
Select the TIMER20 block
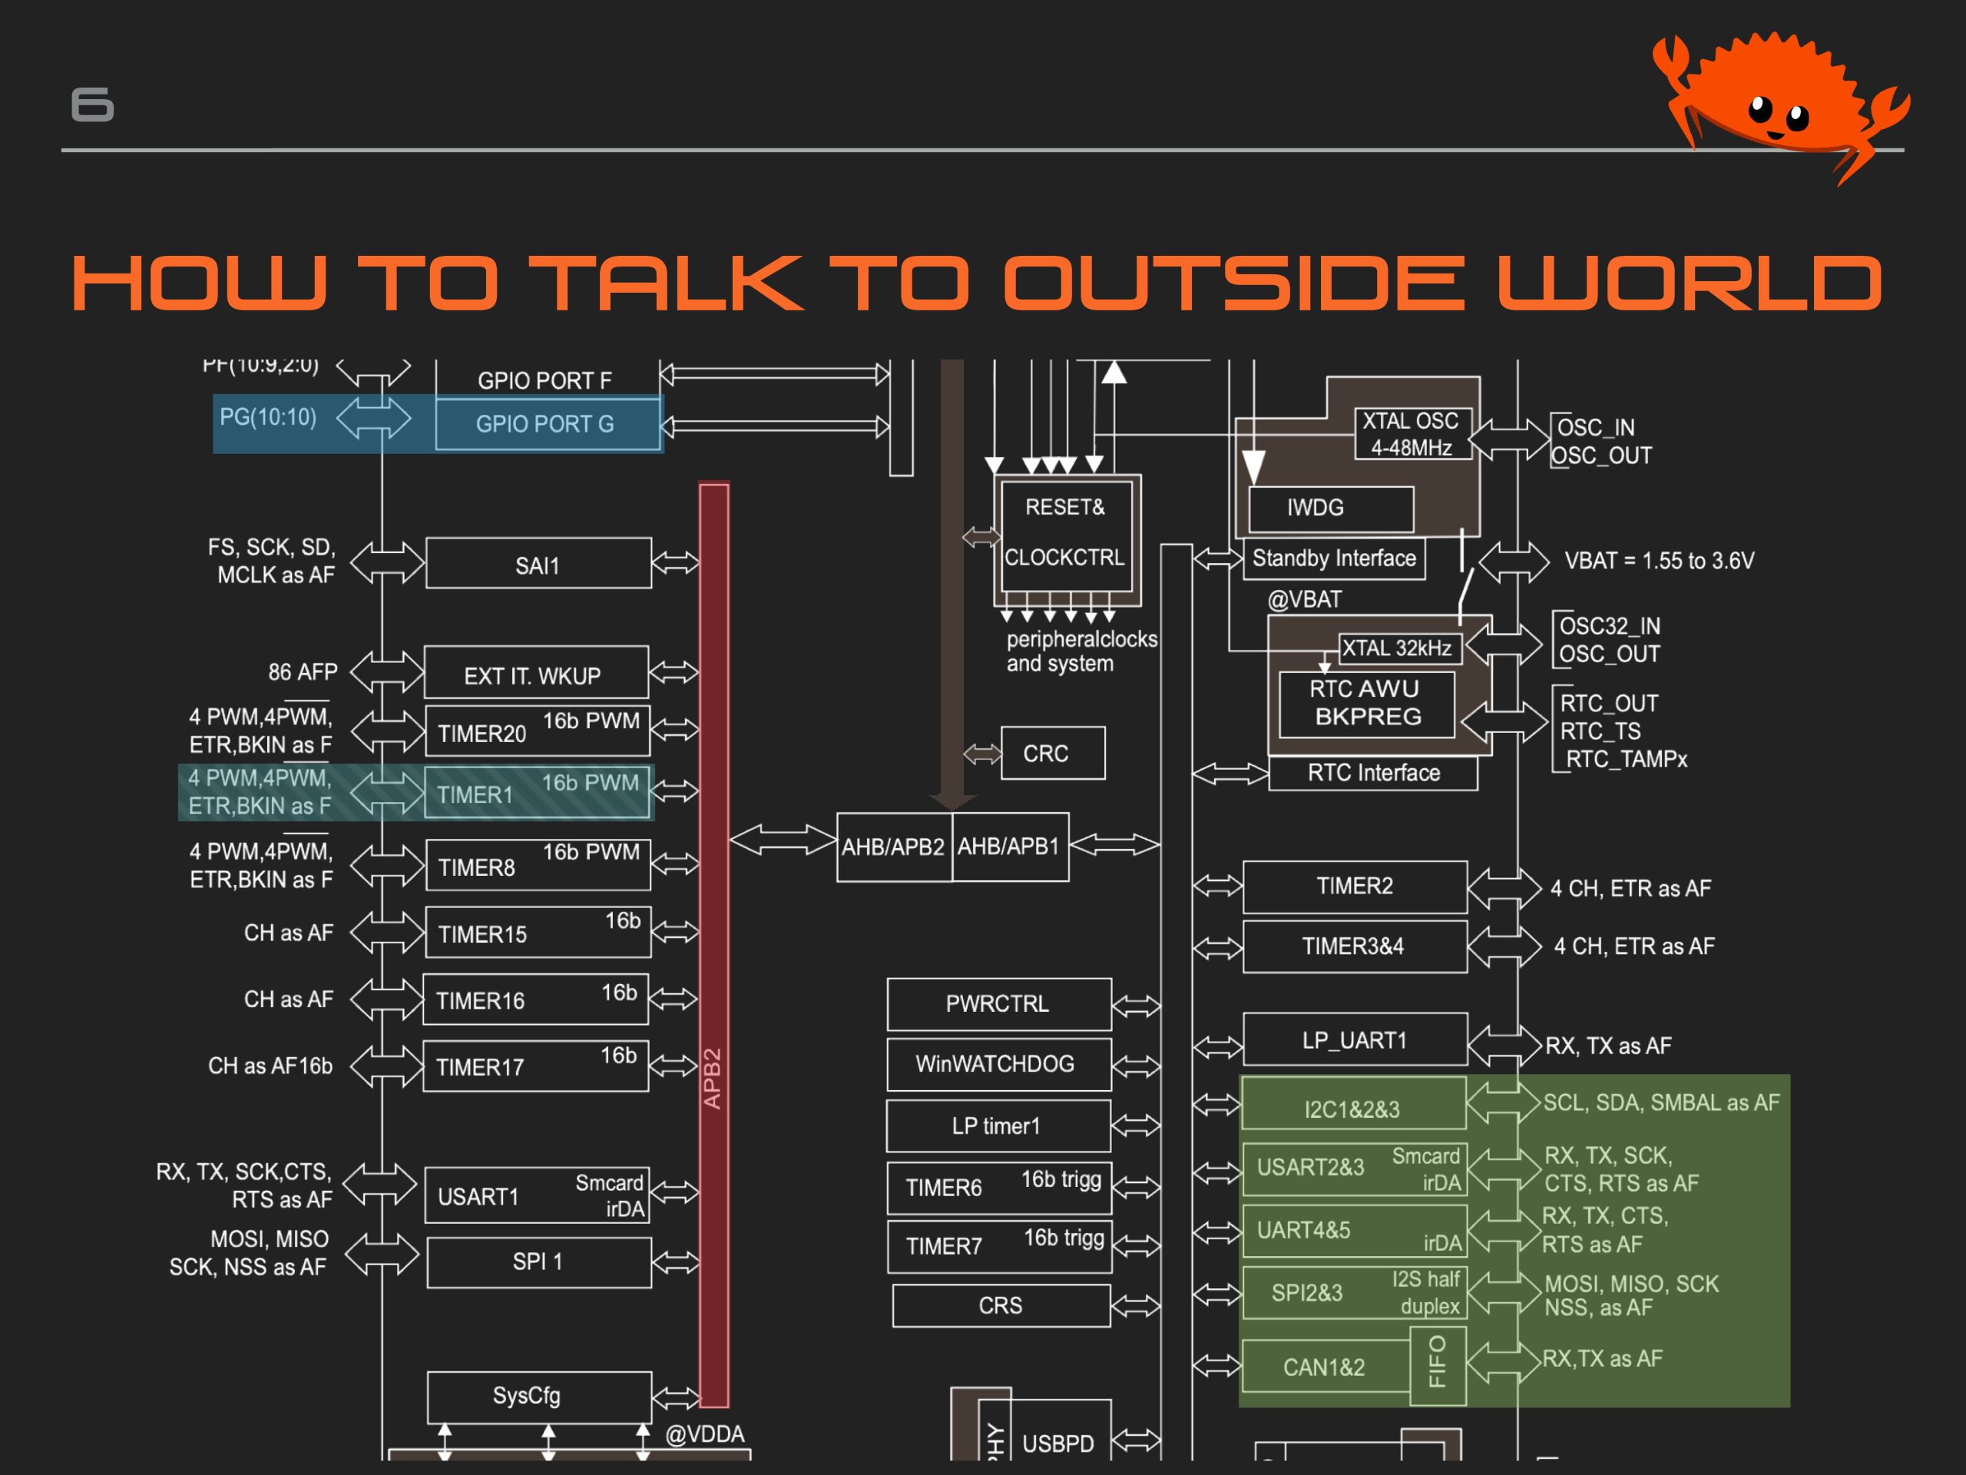pyautogui.click(x=538, y=731)
